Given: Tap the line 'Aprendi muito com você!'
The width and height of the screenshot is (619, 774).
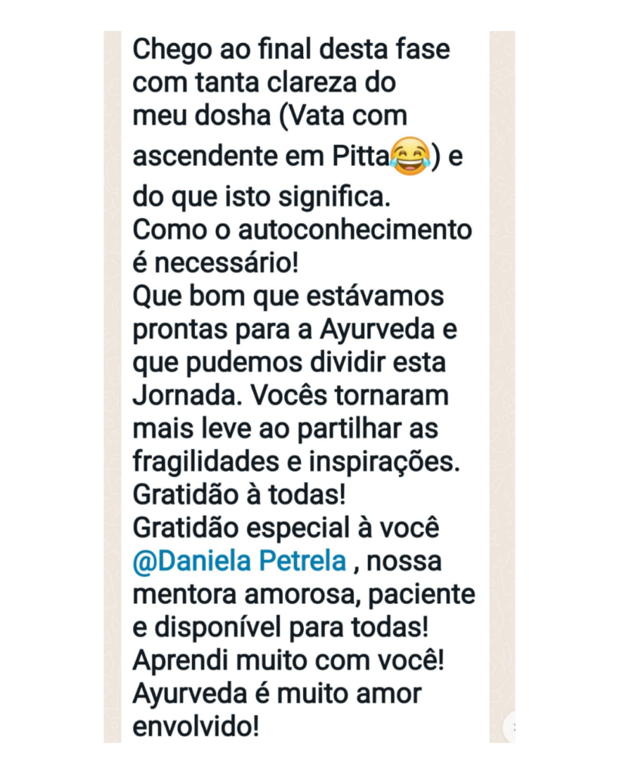Looking at the screenshot, I should [x=288, y=661].
